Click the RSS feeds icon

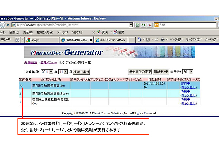coord(148,40)
